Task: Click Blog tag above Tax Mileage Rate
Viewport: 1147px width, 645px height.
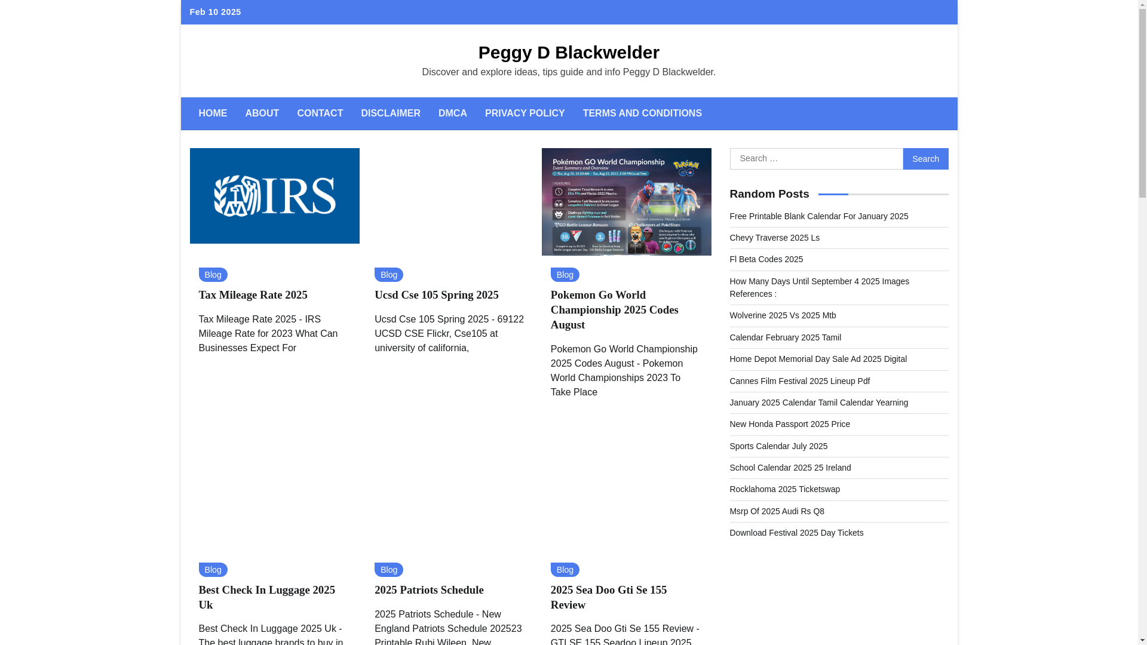Action: [x=213, y=275]
